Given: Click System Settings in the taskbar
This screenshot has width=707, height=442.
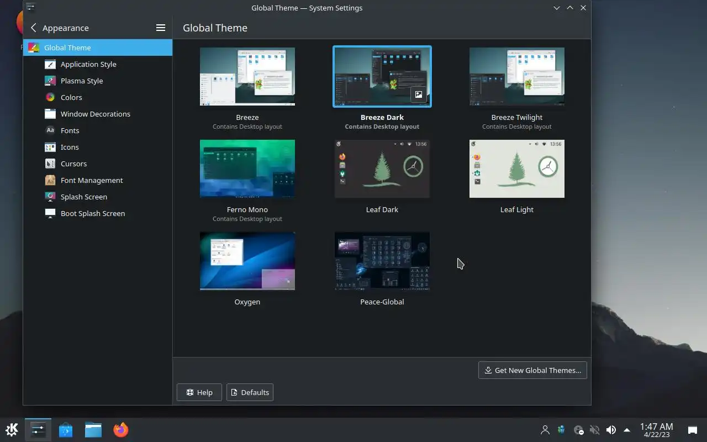Looking at the screenshot, I should [x=38, y=429].
